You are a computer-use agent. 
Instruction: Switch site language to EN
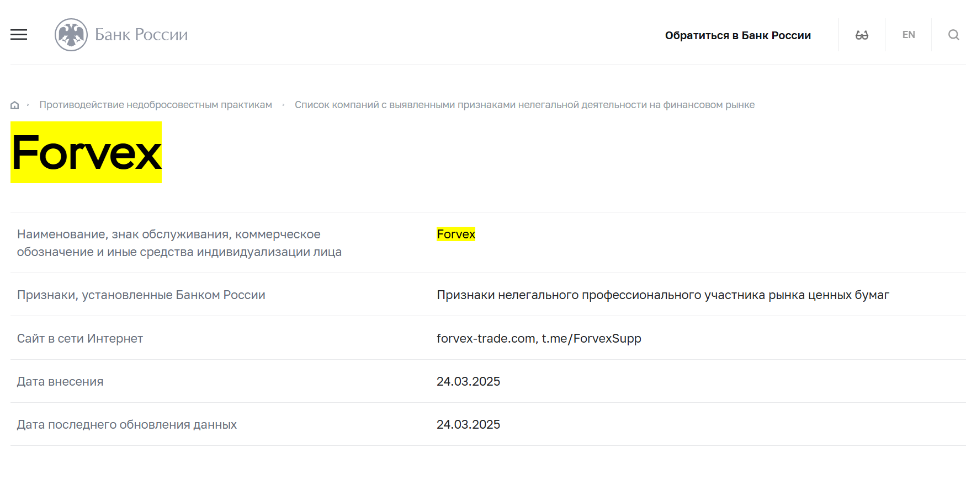909,35
